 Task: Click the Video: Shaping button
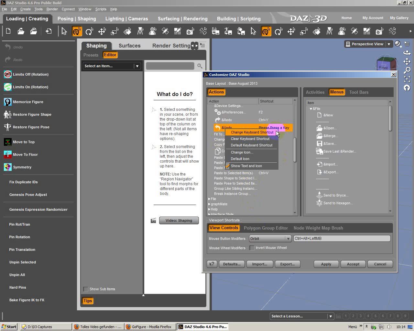click(x=179, y=220)
